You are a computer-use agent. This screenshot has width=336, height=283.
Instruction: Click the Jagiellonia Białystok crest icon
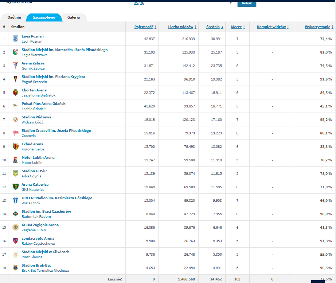click(x=15, y=93)
